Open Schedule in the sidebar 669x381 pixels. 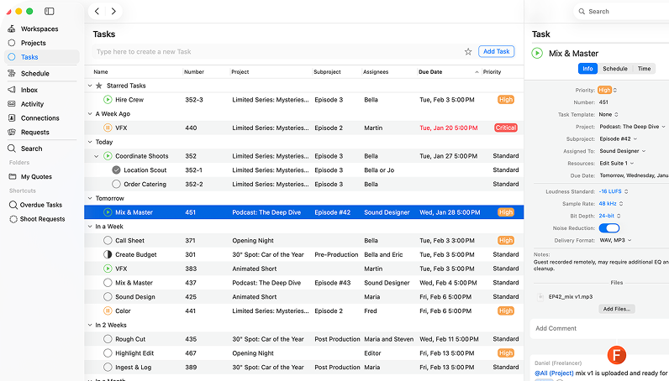tap(35, 73)
